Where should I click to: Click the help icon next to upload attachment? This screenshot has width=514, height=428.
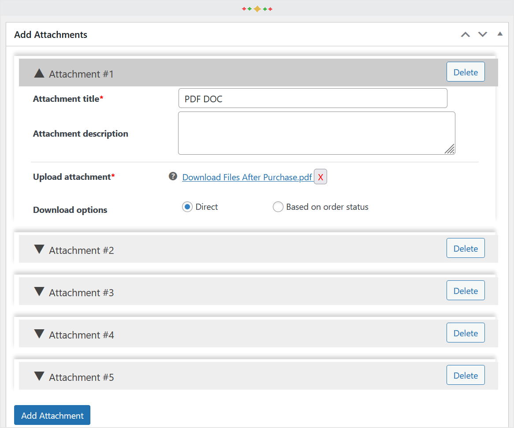click(x=173, y=176)
